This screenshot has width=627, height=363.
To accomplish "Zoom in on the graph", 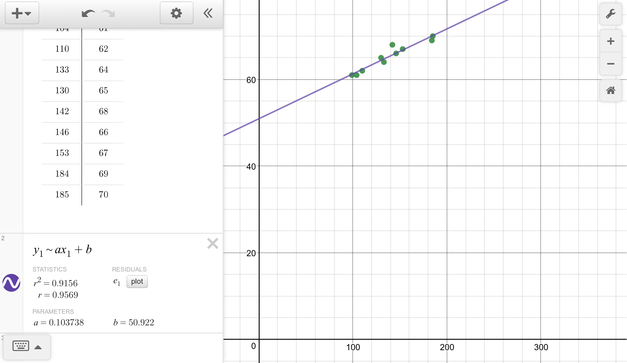I will 610,41.
